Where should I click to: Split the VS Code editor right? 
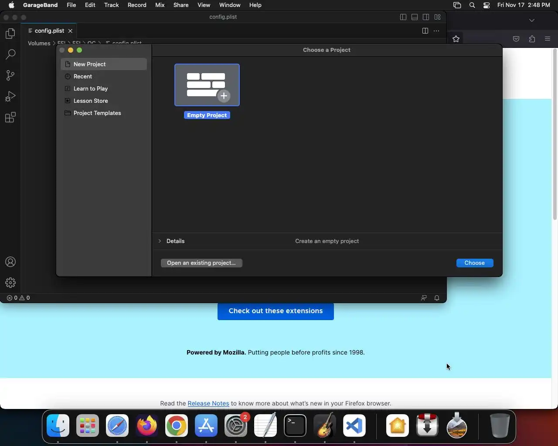coord(425,31)
